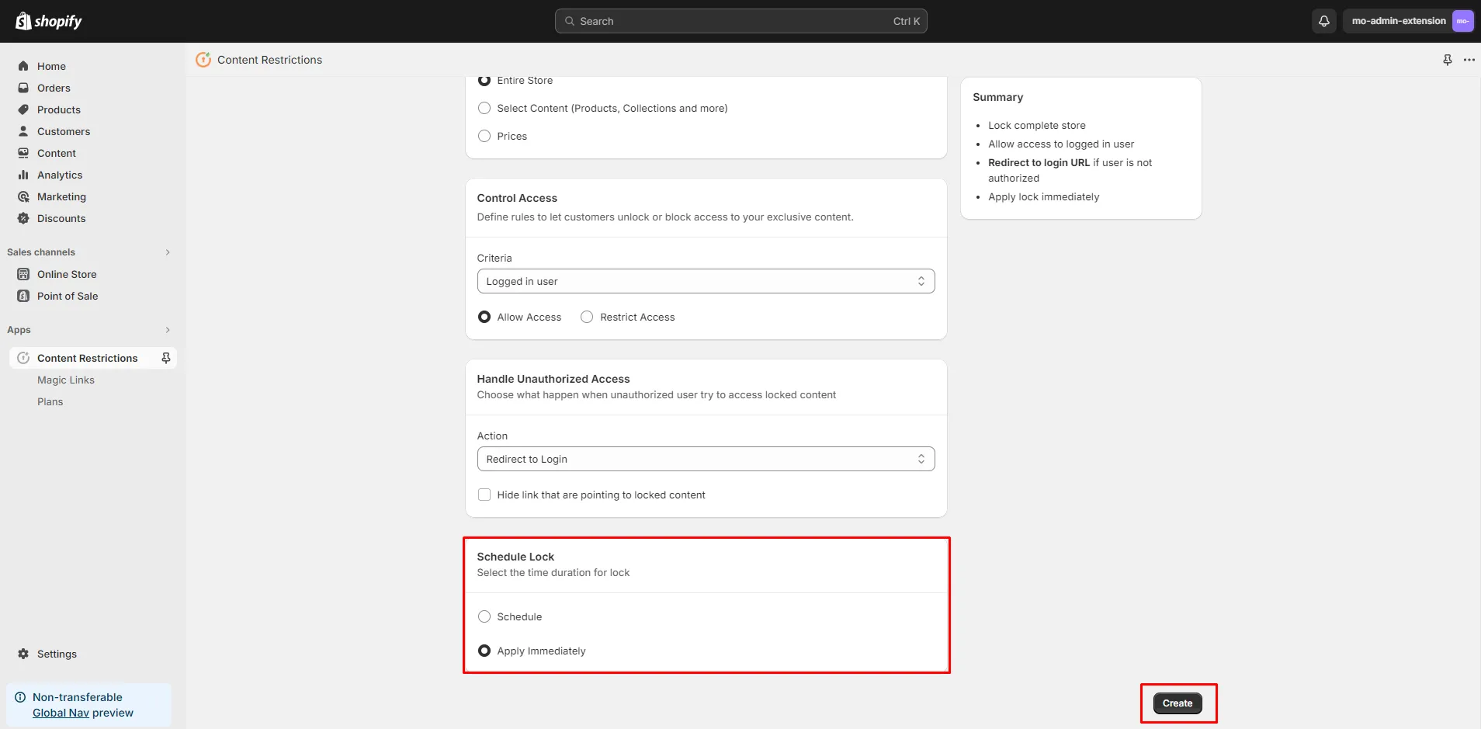
Task: Open the notifications bell
Action: click(x=1324, y=21)
